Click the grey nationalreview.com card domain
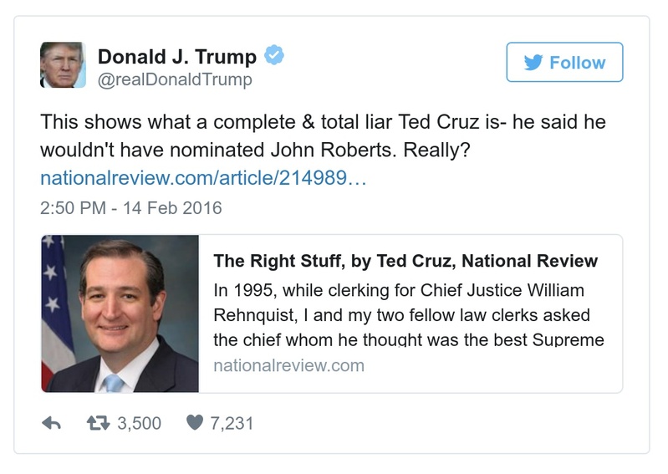The image size is (668, 474). 288,365
